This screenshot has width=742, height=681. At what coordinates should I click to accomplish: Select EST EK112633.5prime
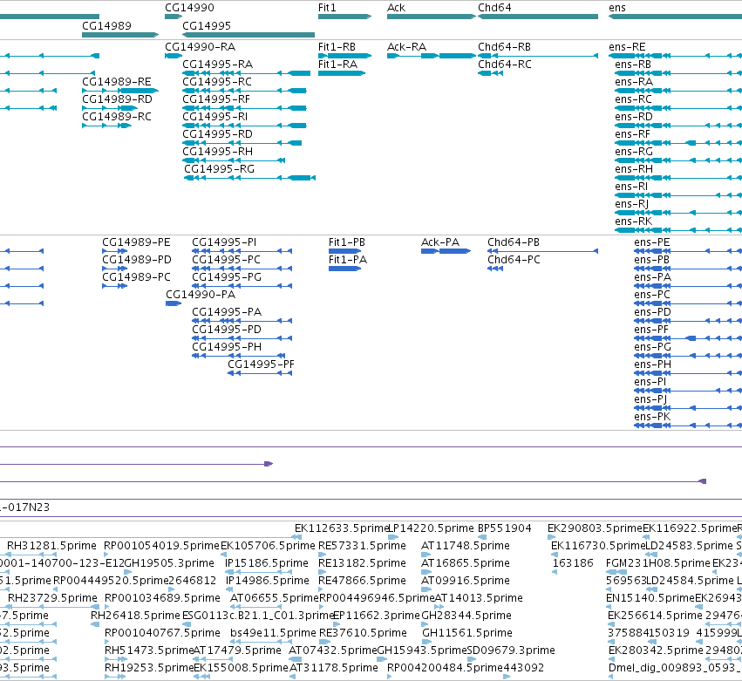[x=342, y=528]
